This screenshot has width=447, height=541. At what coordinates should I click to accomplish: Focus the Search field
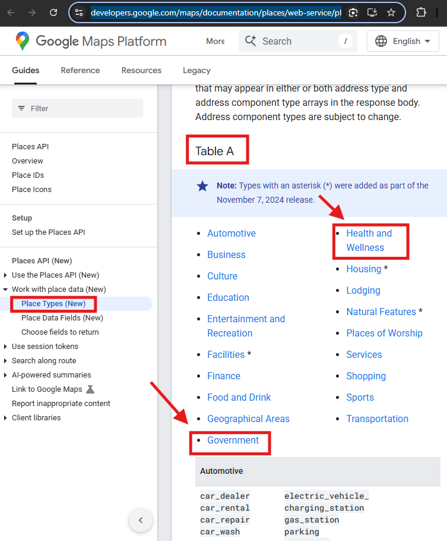298,41
